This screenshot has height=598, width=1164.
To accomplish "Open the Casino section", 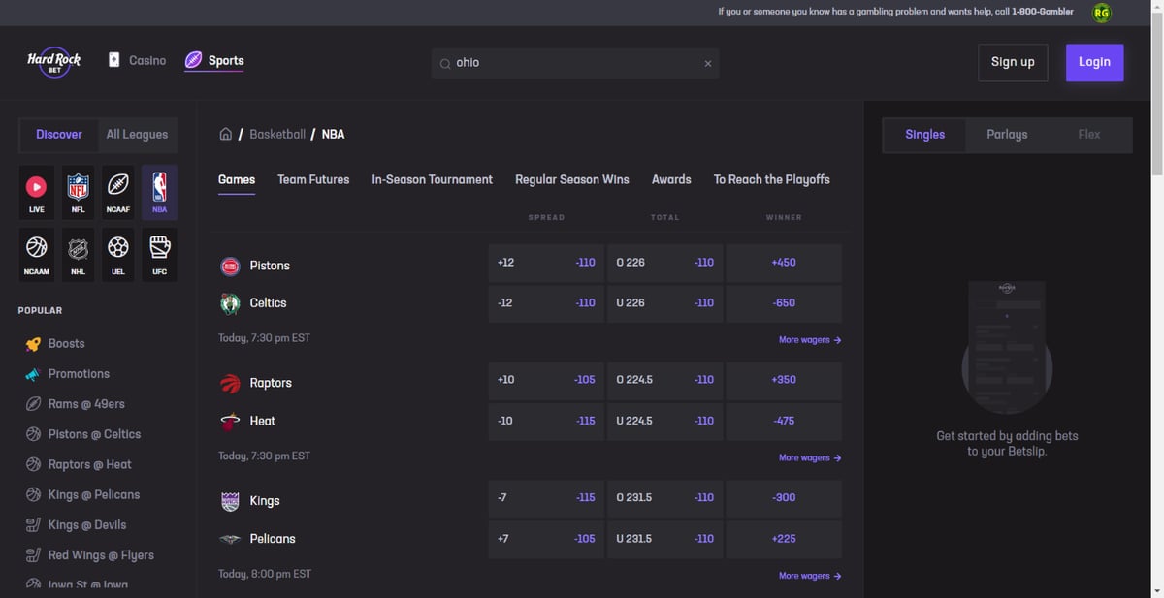I will click(137, 60).
